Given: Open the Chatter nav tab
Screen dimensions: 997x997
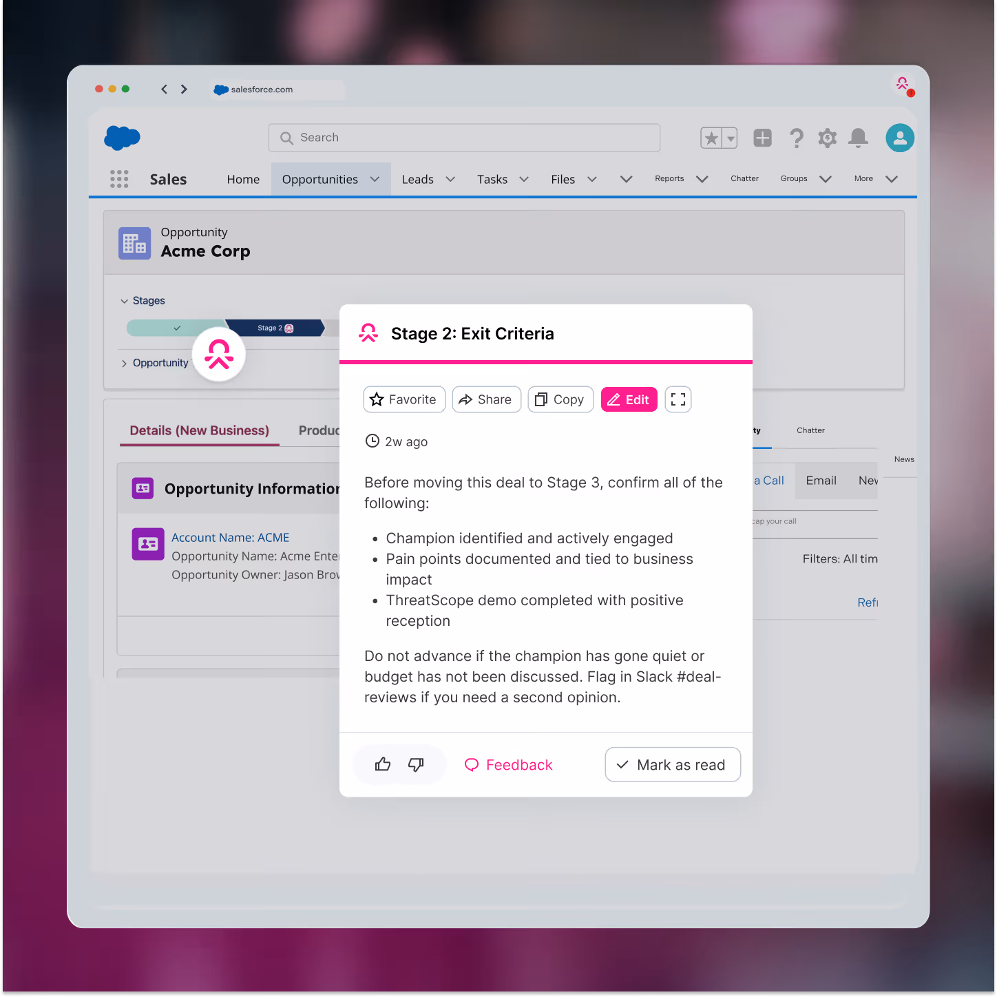Looking at the screenshot, I should point(744,178).
